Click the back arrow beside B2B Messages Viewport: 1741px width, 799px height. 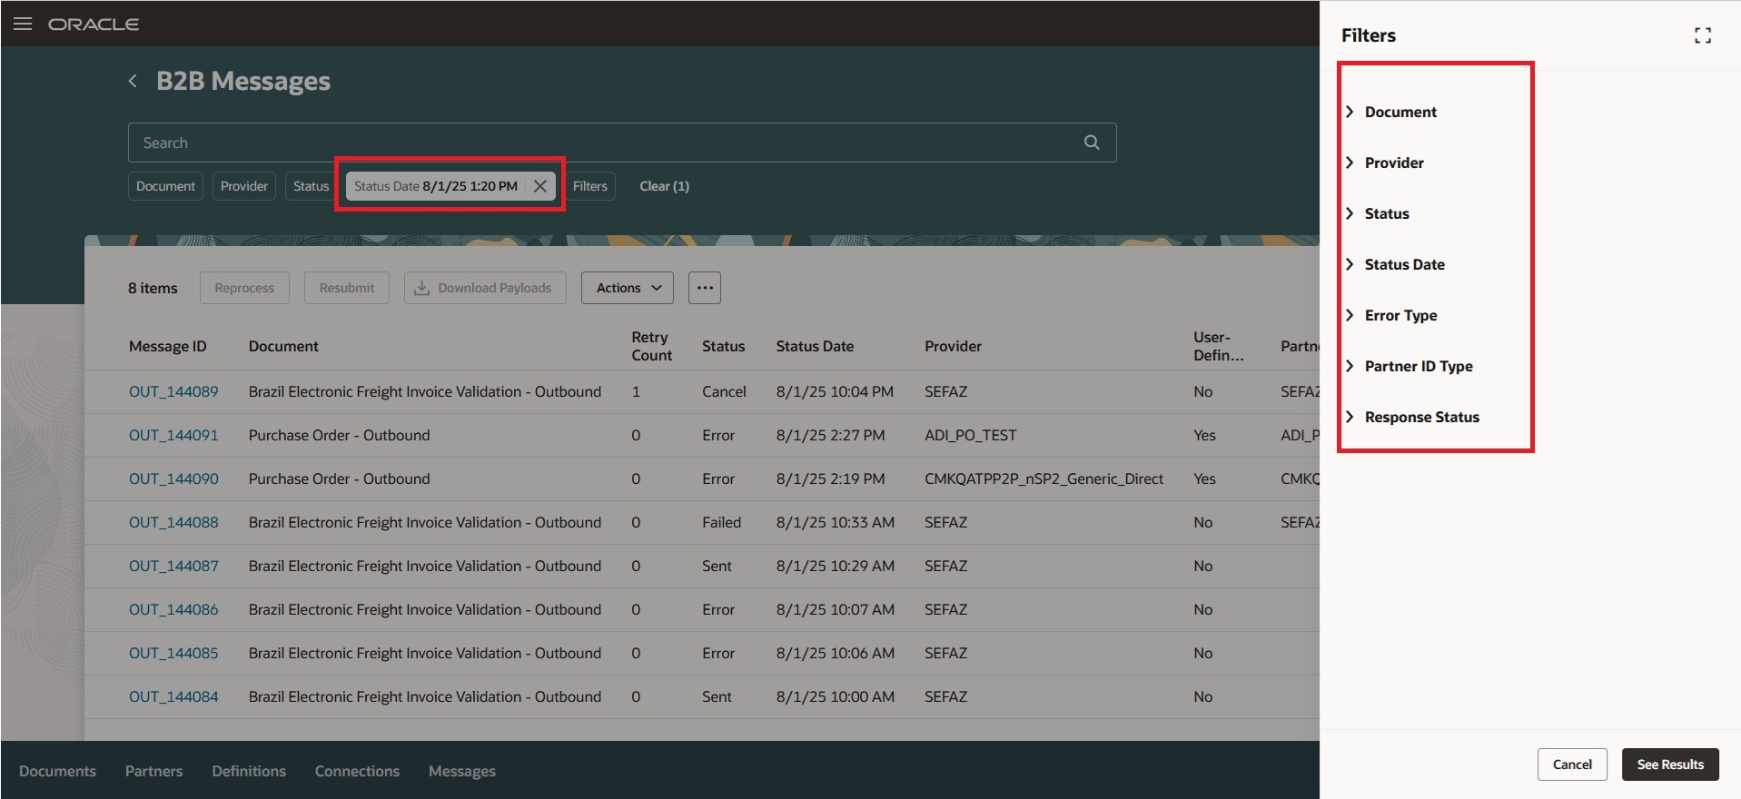click(133, 81)
